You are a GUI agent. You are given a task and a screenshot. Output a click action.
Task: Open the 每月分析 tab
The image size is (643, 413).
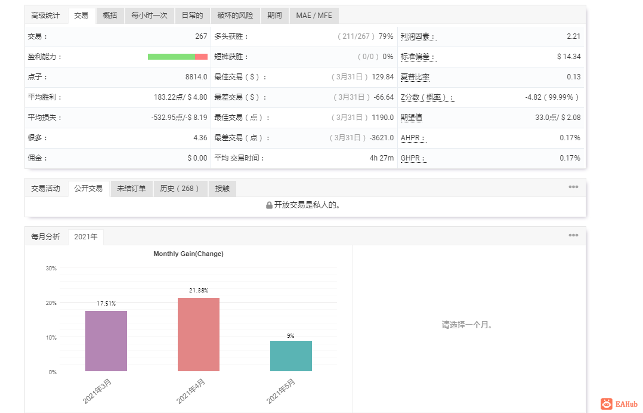tap(45, 237)
